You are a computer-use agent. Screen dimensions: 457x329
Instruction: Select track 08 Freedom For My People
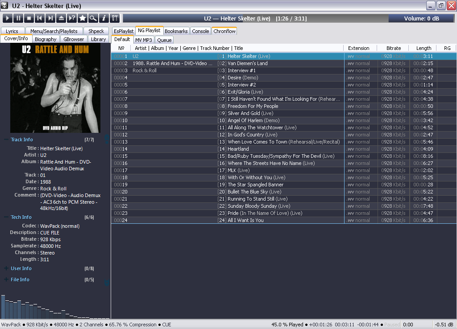pos(283,106)
